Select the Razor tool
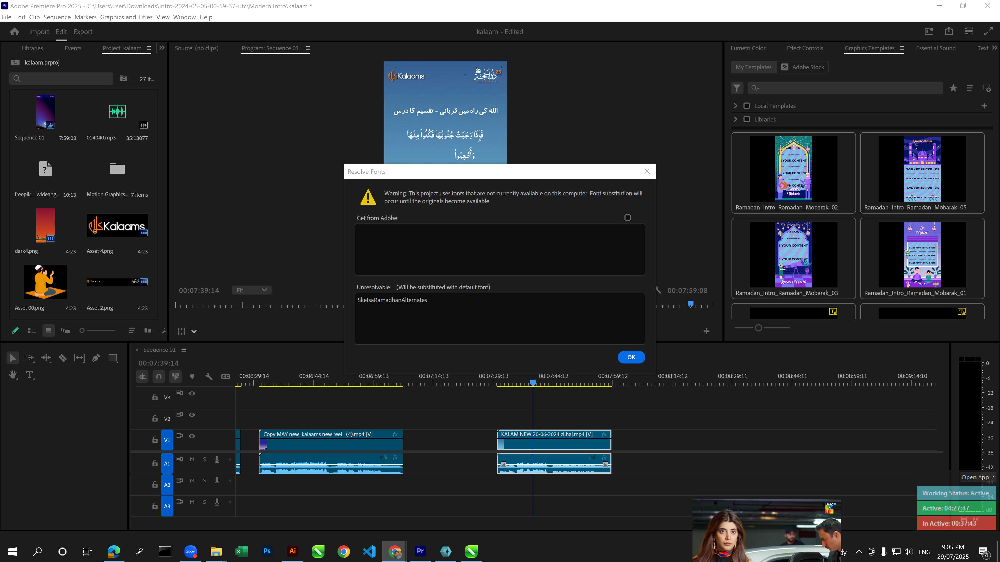 (63, 357)
